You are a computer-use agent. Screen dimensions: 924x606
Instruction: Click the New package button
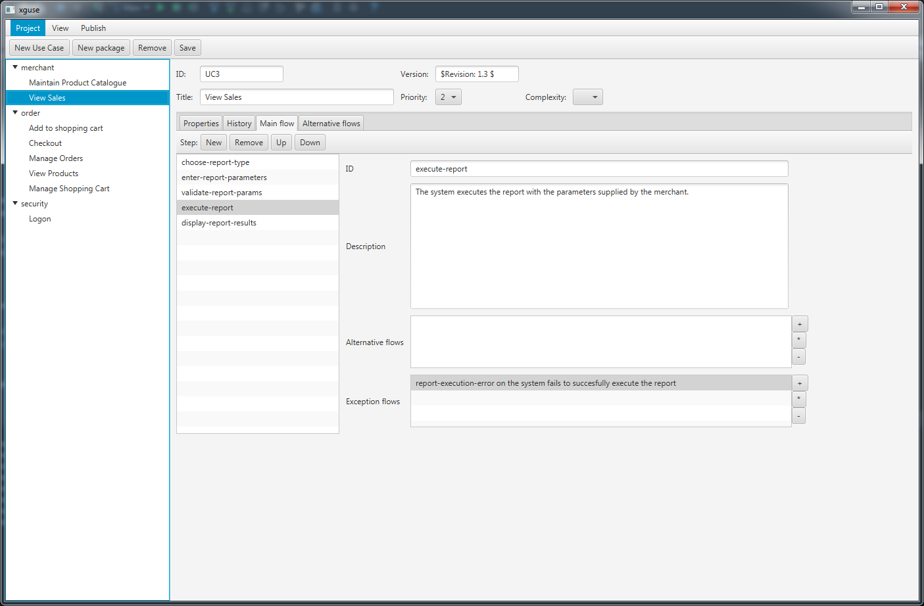pyautogui.click(x=101, y=48)
